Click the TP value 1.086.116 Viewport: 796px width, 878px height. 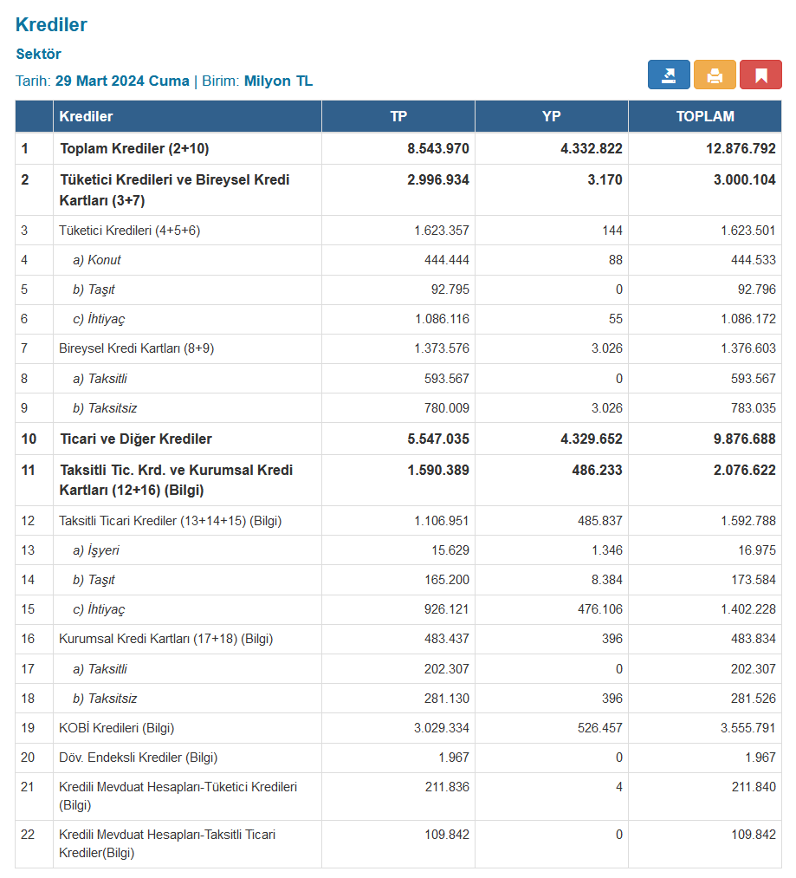[x=443, y=319]
